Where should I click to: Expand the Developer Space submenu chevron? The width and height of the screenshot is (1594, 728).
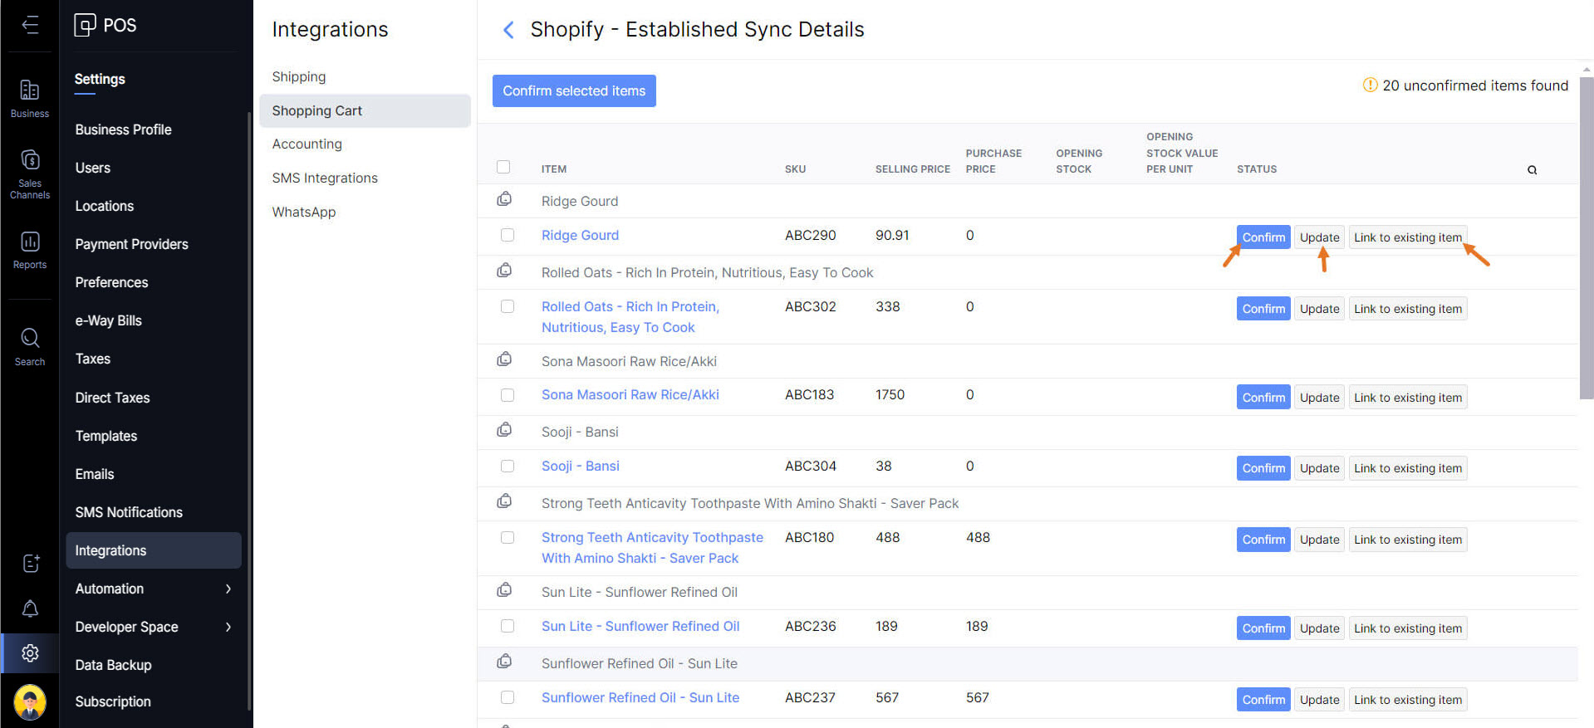pyautogui.click(x=228, y=627)
